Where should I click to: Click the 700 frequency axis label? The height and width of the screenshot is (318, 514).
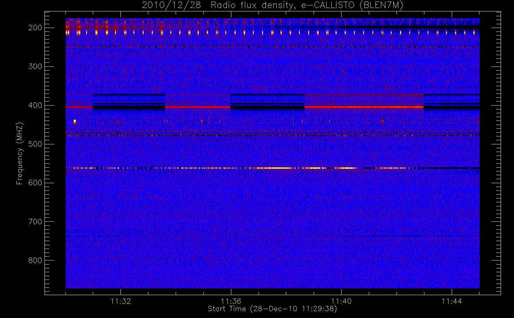(35, 222)
